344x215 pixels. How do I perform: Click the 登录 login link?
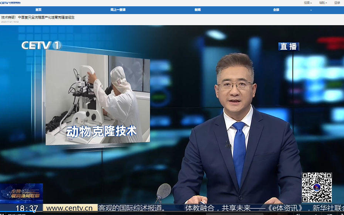click(x=337, y=3)
